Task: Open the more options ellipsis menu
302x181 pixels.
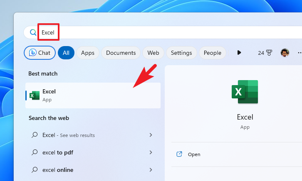Action: click(x=300, y=53)
